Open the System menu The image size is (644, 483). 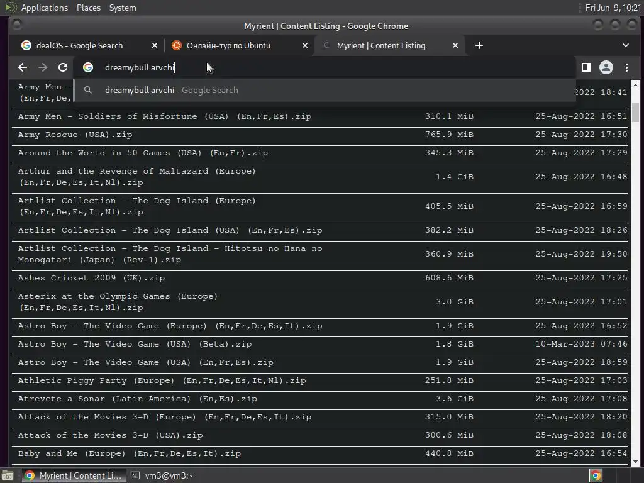point(123,8)
